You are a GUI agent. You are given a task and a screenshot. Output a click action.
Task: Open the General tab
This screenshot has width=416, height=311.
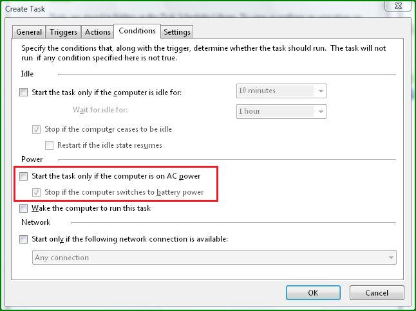29,32
